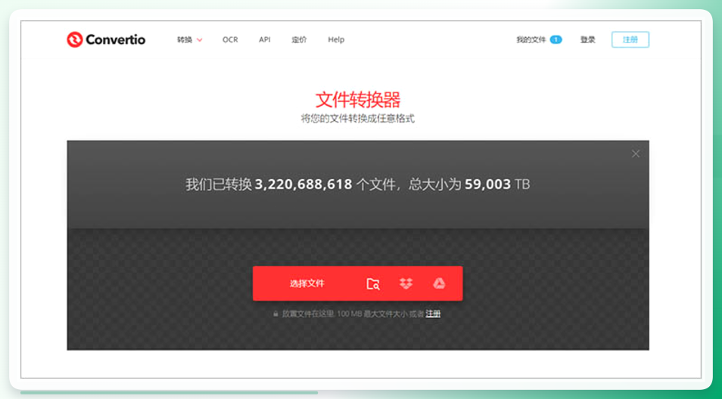Open the Help menu item
The width and height of the screenshot is (722, 399).
[336, 40]
